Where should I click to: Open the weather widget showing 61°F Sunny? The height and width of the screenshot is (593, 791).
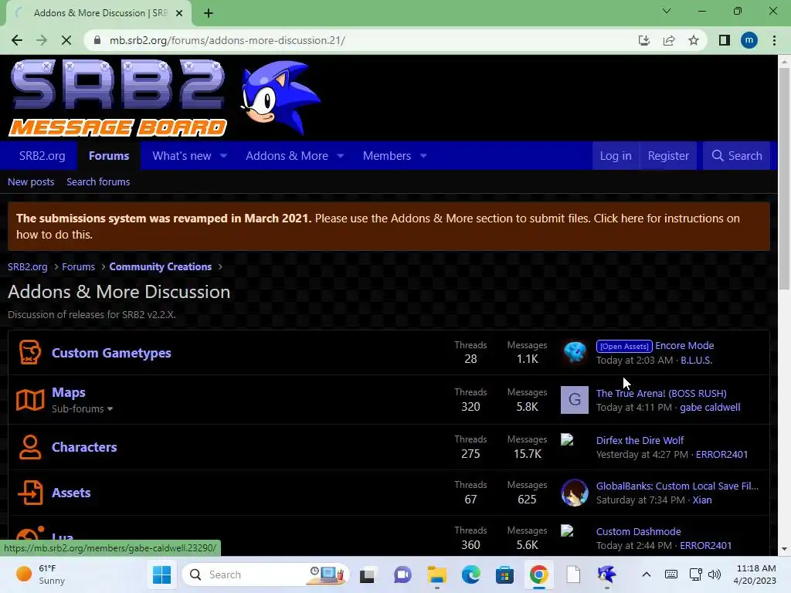(x=42, y=574)
